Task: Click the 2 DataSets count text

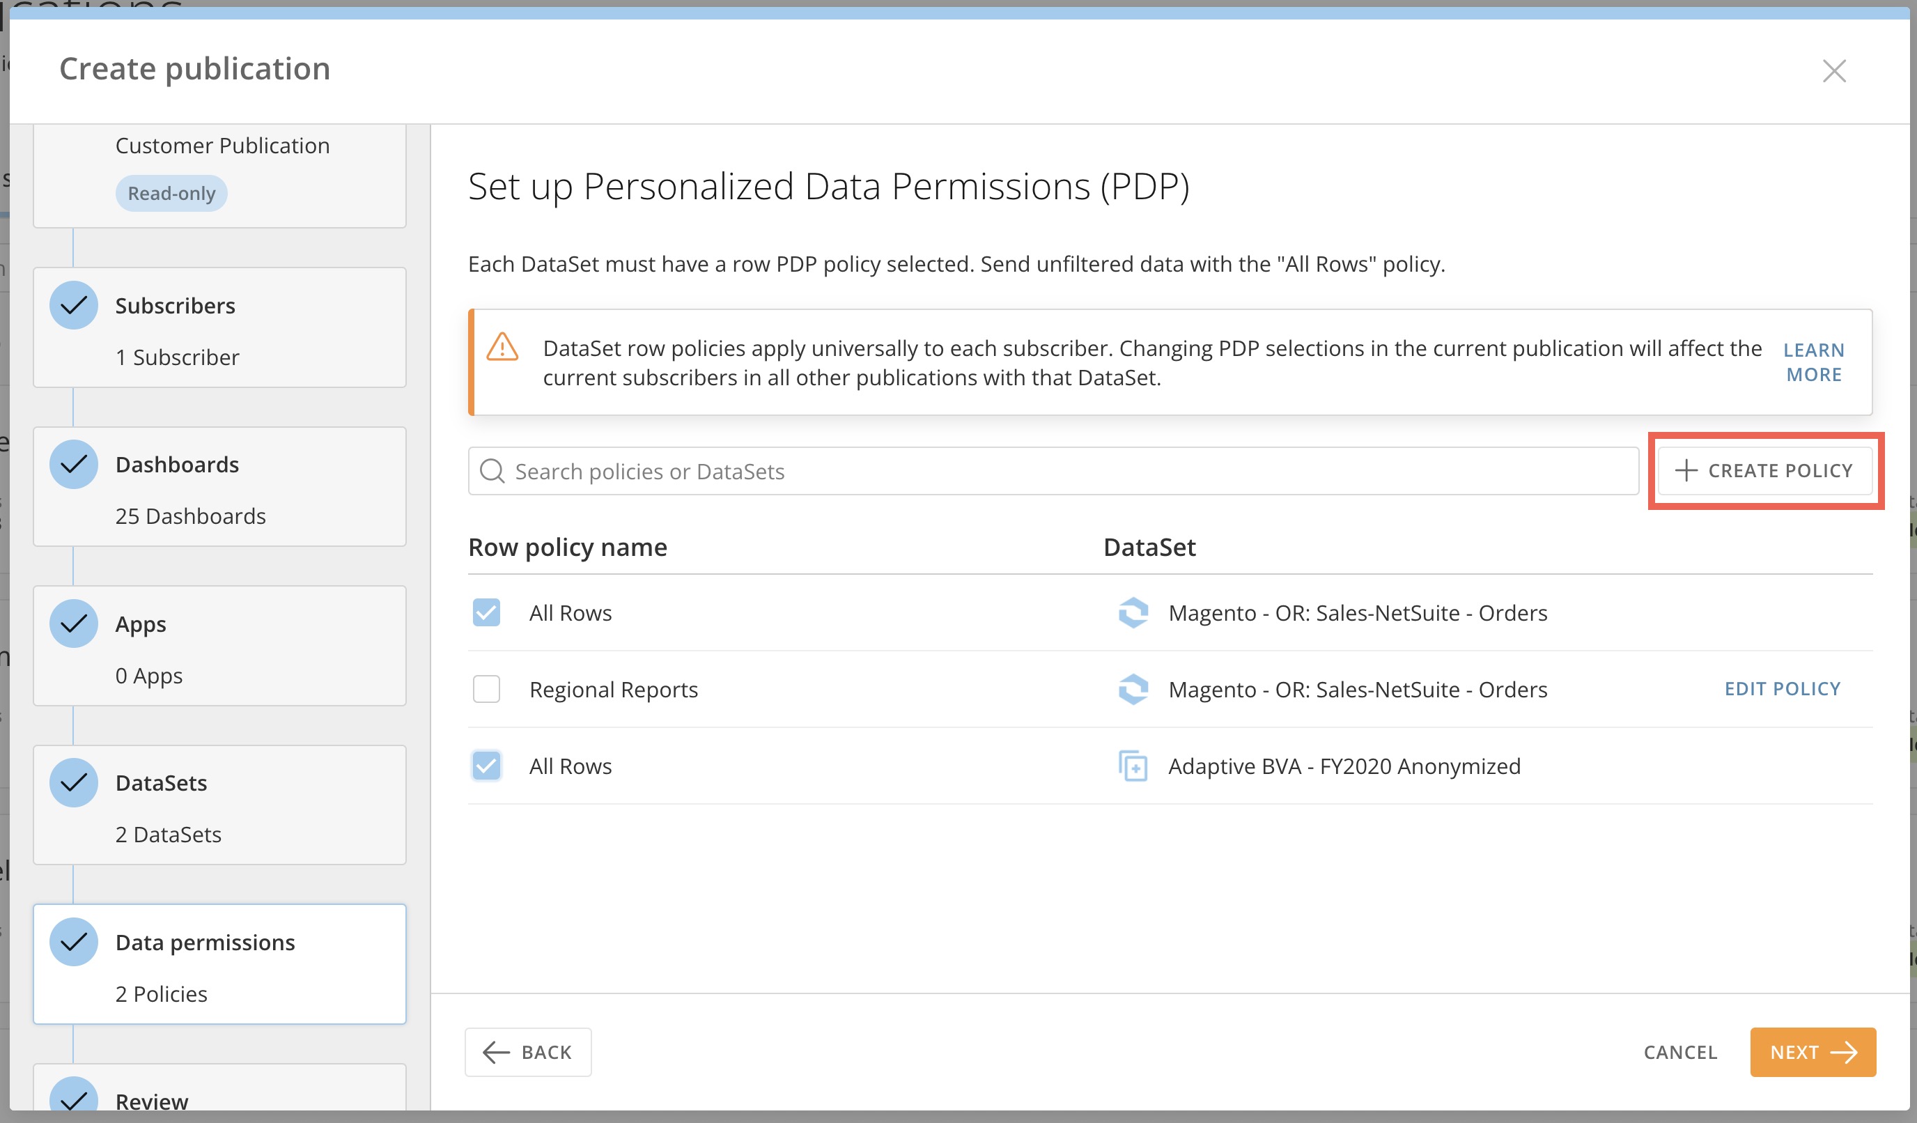Action: 168,835
